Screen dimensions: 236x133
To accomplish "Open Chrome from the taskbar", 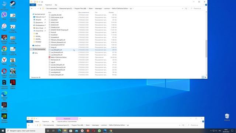I will pos(111,131).
